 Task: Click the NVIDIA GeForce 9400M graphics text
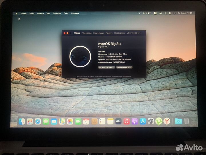point(118,59)
